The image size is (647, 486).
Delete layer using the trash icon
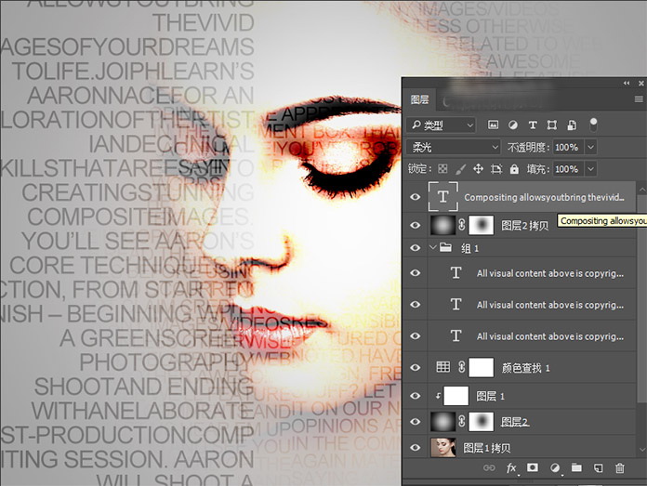click(620, 468)
